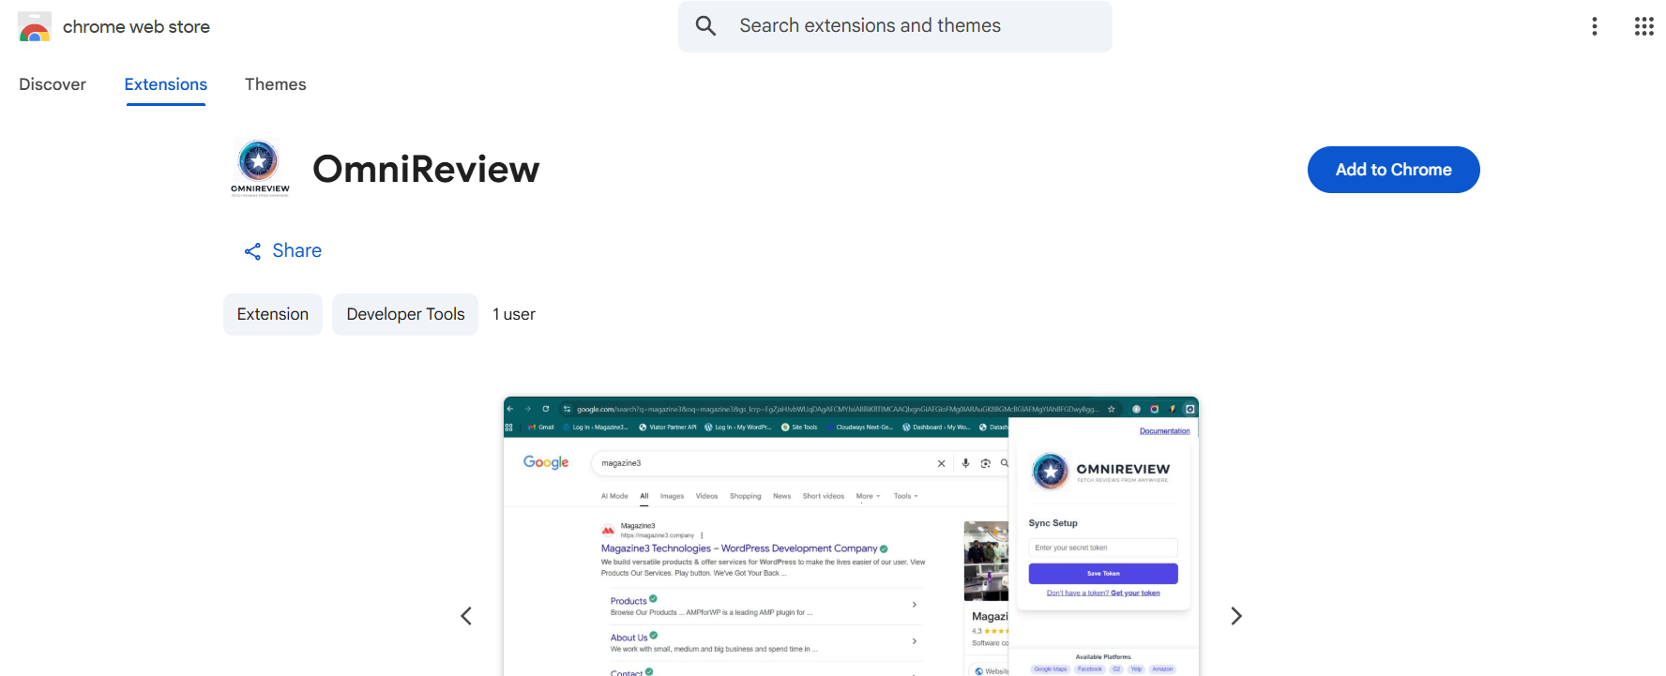The height and width of the screenshot is (676, 1666).
Task: Open the Extension category chip
Action: coord(272,314)
